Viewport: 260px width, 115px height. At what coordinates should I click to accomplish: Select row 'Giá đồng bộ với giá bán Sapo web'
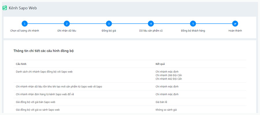(x=130, y=102)
